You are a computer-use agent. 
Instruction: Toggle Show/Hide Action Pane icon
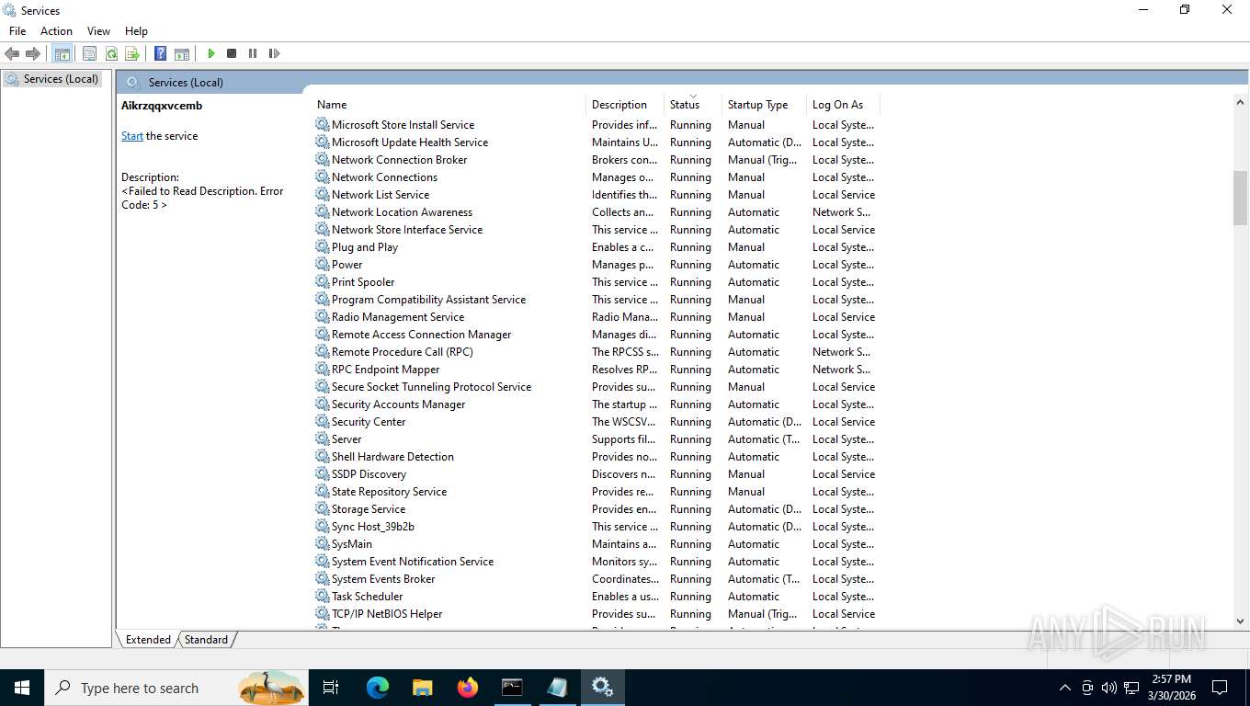pos(182,53)
